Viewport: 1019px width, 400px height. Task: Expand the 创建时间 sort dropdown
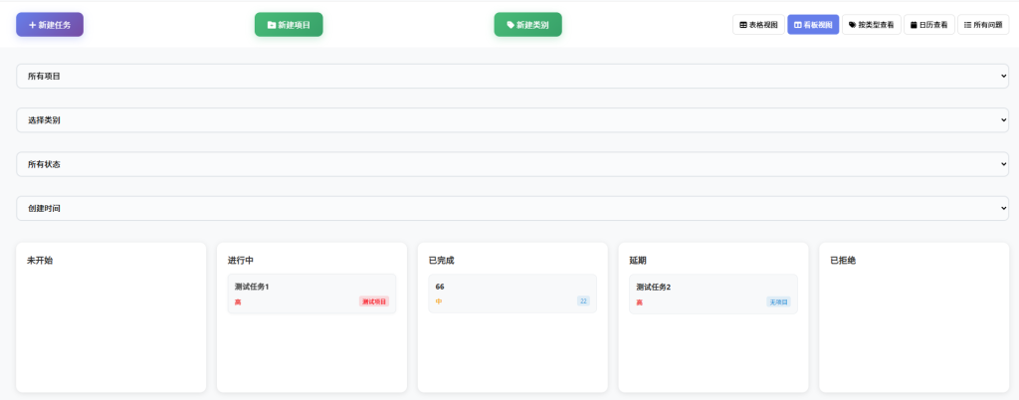(x=512, y=208)
